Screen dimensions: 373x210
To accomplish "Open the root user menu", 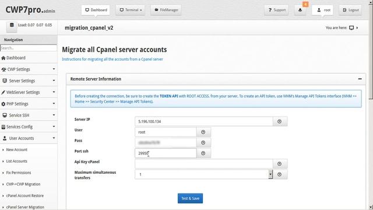I will [x=322, y=10].
